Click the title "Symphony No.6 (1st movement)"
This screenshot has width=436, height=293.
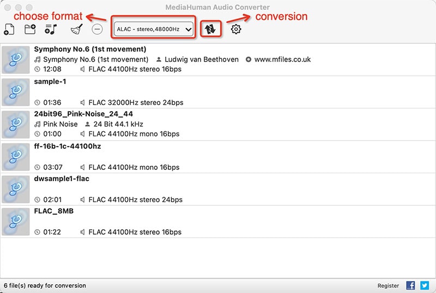pos(90,49)
